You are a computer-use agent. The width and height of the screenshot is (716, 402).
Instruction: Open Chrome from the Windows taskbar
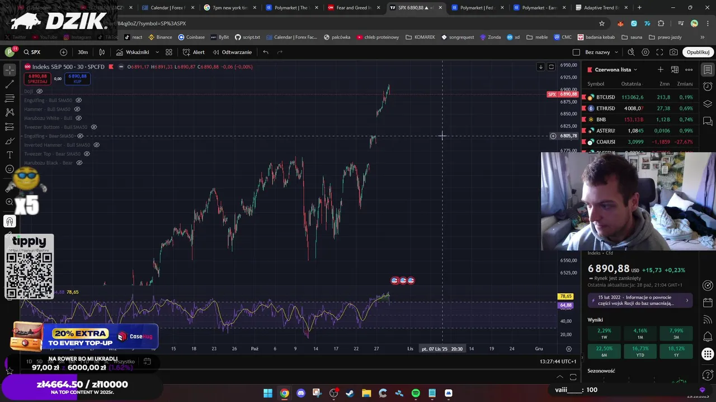pyautogui.click(x=284, y=393)
